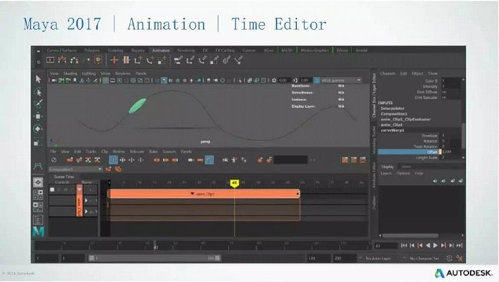Activate the Move tool in toolbox
499x282 pixels.
(38, 116)
